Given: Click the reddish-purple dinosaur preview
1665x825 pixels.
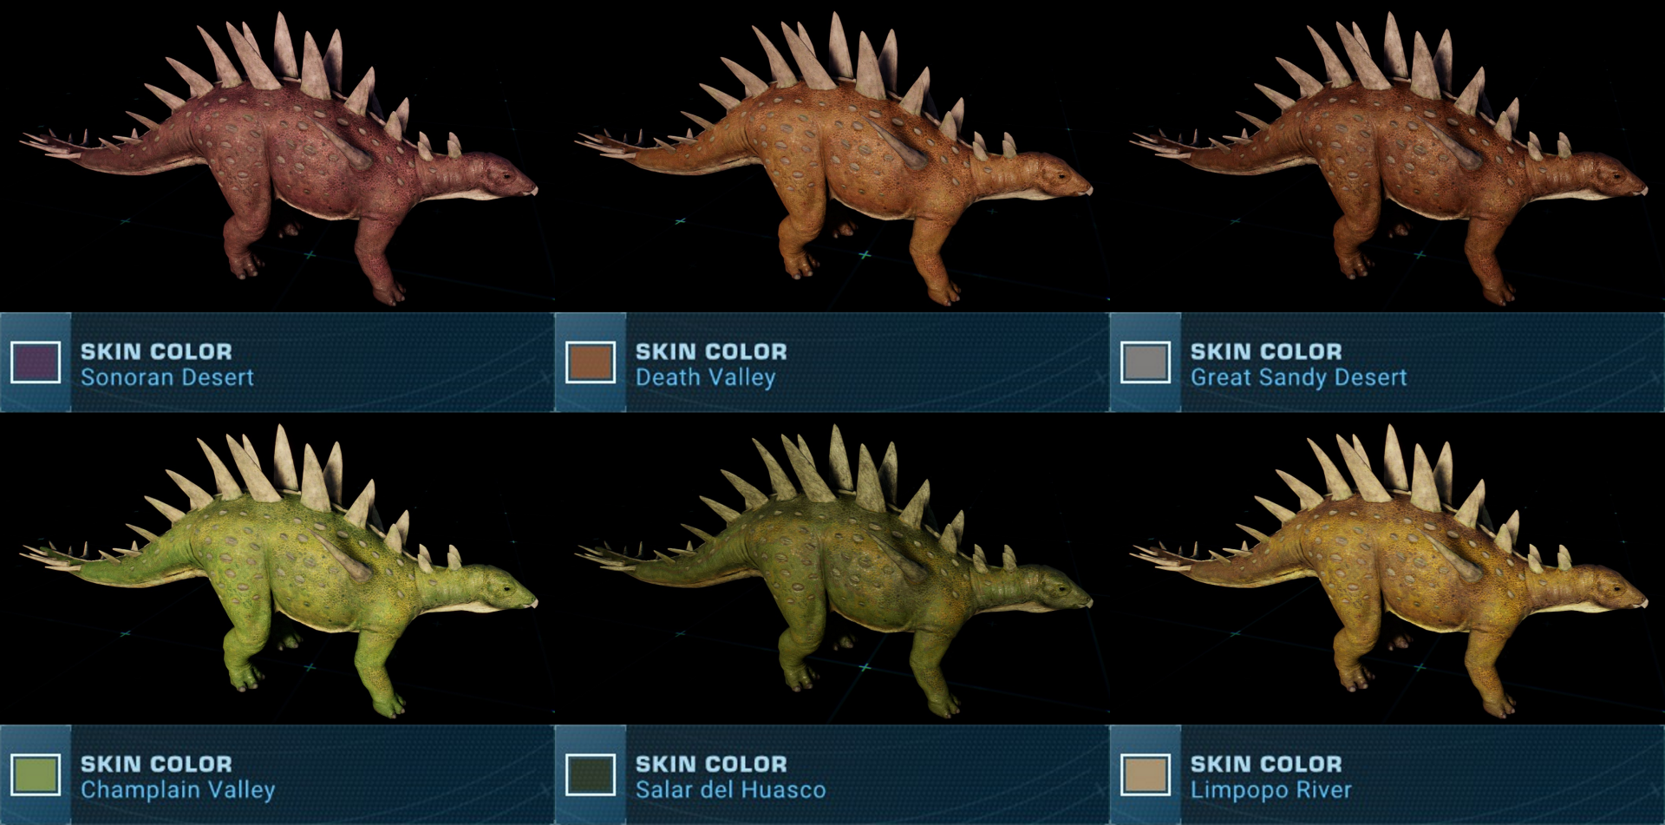Looking at the screenshot, I should click(x=277, y=159).
